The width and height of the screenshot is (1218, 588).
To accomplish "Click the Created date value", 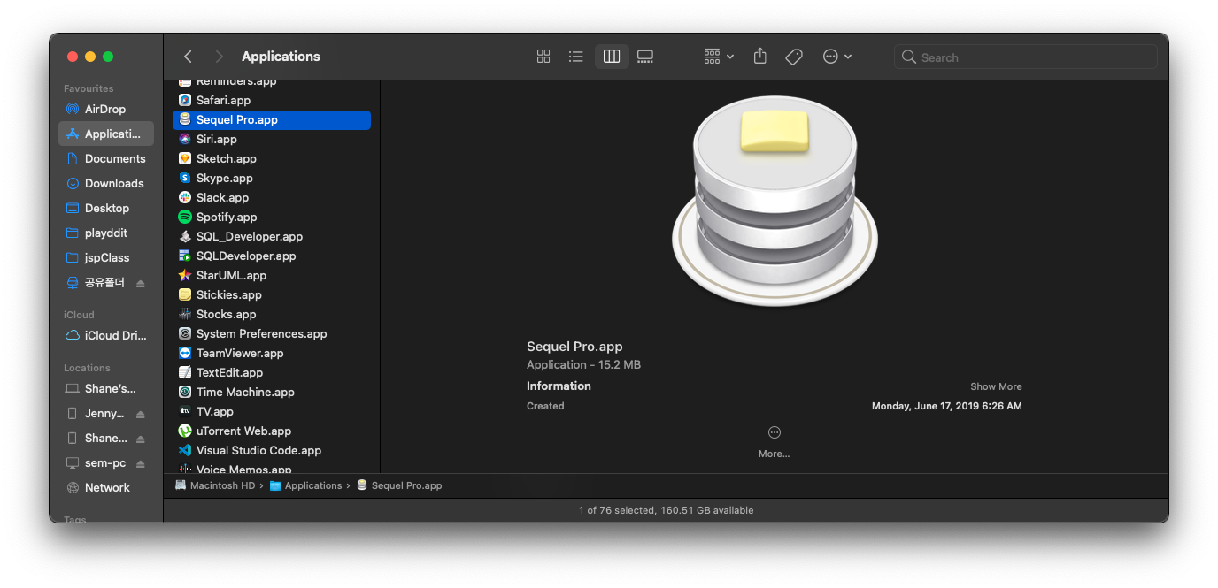I will [946, 407].
